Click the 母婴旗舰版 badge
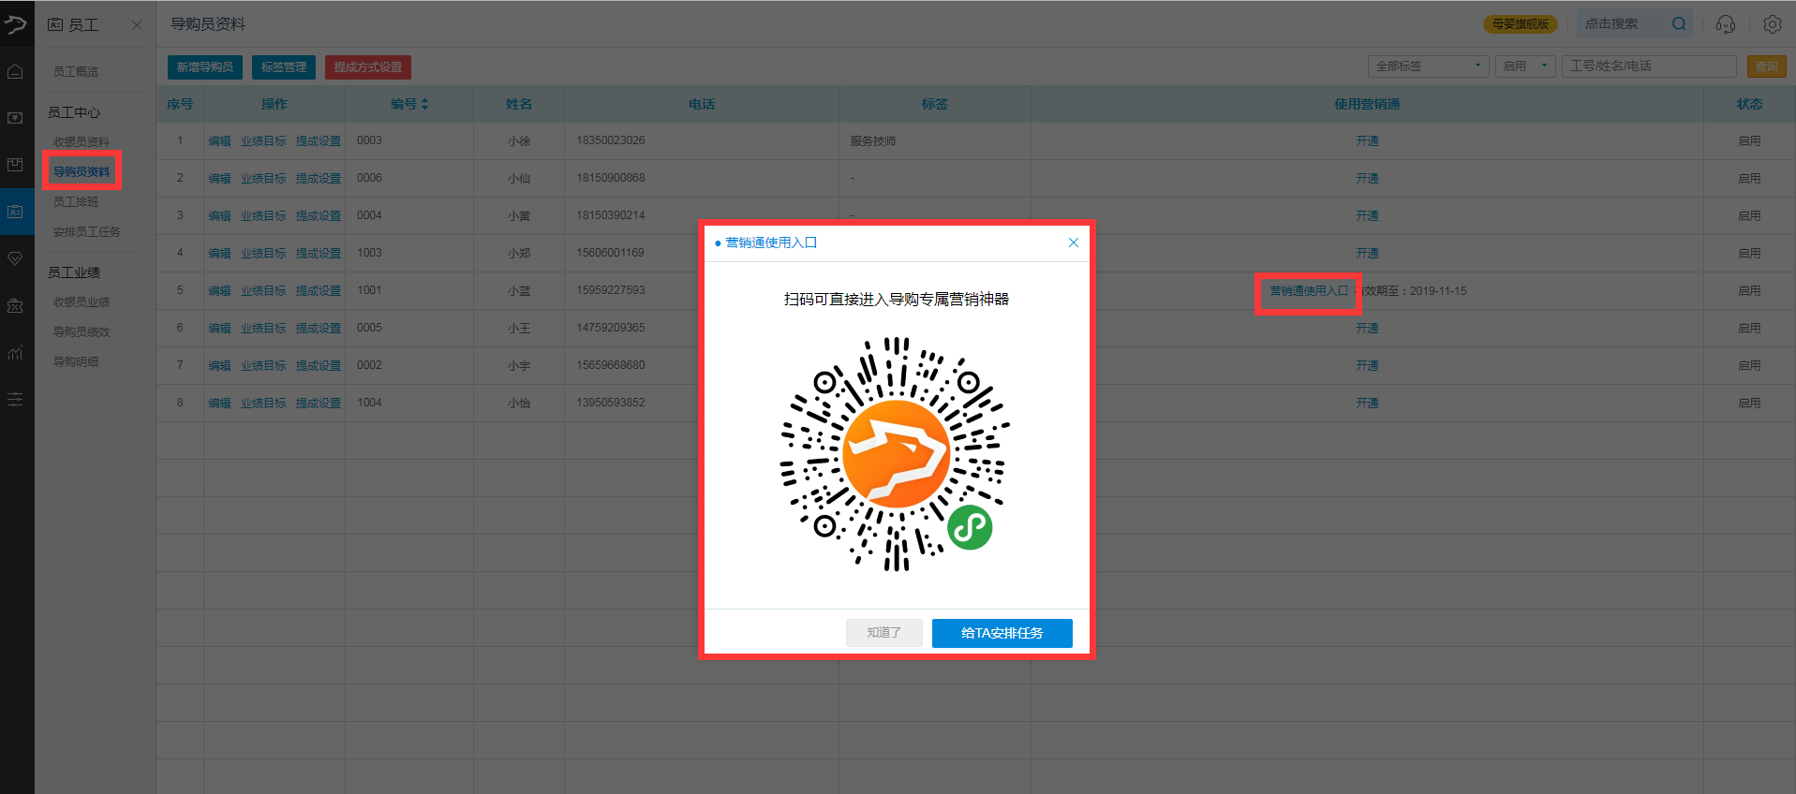Image resolution: width=1796 pixels, height=794 pixels. 1520,24
